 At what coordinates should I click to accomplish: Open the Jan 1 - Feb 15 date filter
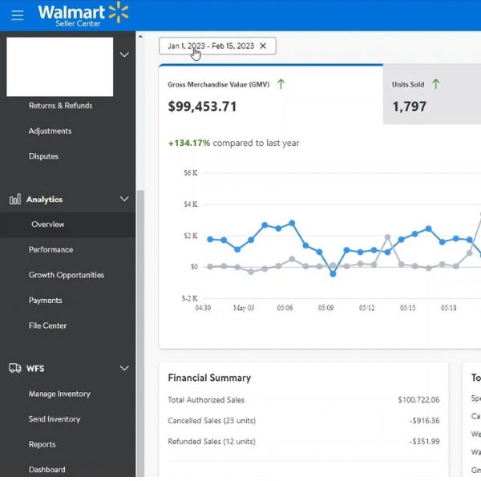click(x=210, y=46)
